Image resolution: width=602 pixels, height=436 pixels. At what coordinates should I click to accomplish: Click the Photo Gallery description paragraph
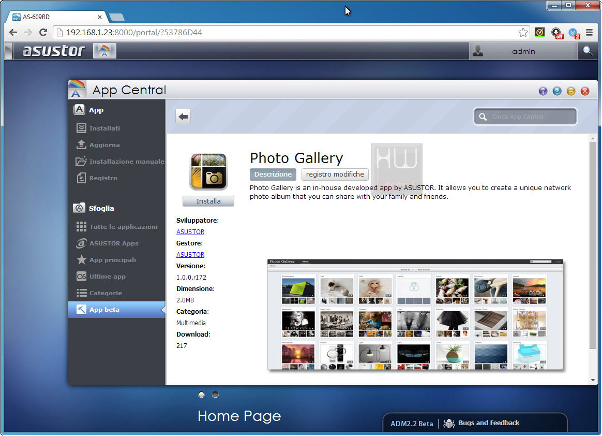click(x=411, y=192)
